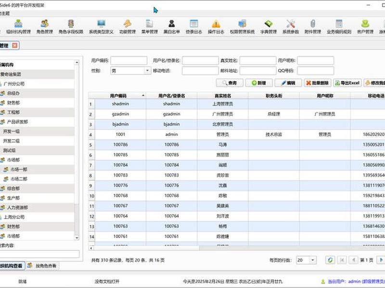Open 登录日志 toolbar icon
Screen dimensions: 385x288
[194, 27]
